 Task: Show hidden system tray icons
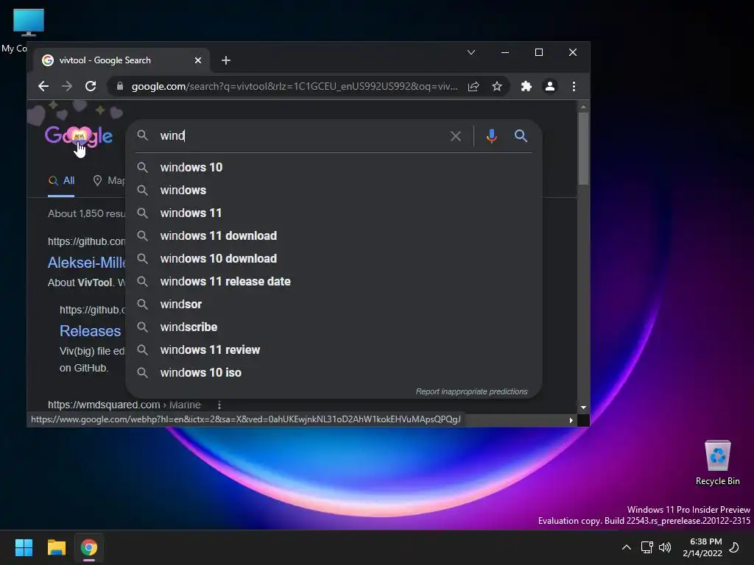[x=626, y=547]
